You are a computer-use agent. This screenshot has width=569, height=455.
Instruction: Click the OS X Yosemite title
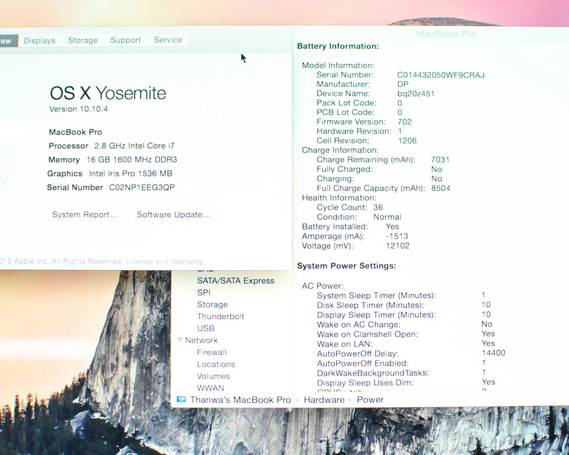108,93
